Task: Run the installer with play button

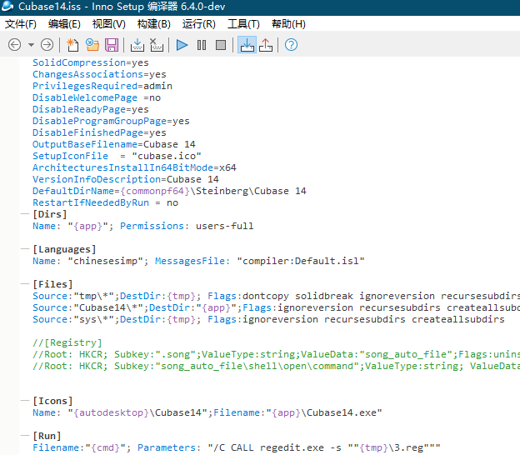Action: 182,45
